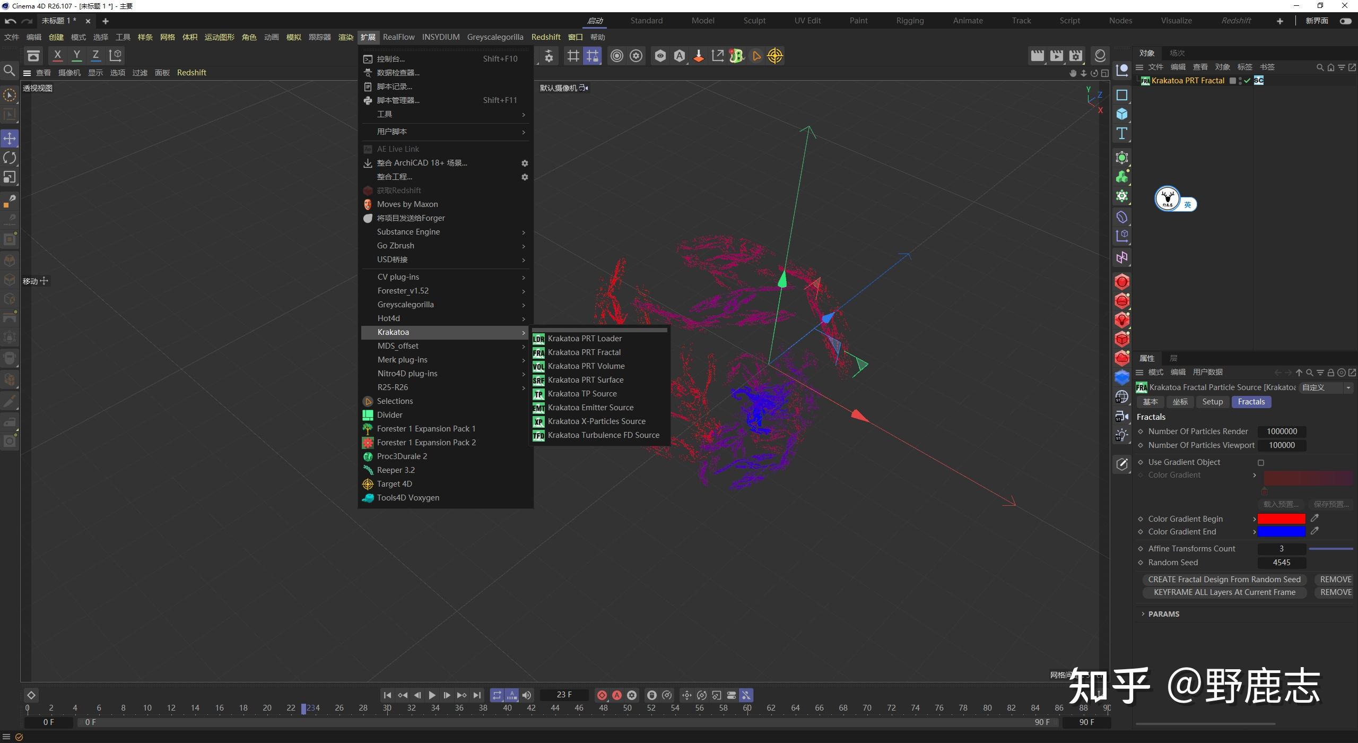Click CREATE Fractal Design From Random Seed
The height and width of the screenshot is (743, 1358).
click(x=1224, y=579)
